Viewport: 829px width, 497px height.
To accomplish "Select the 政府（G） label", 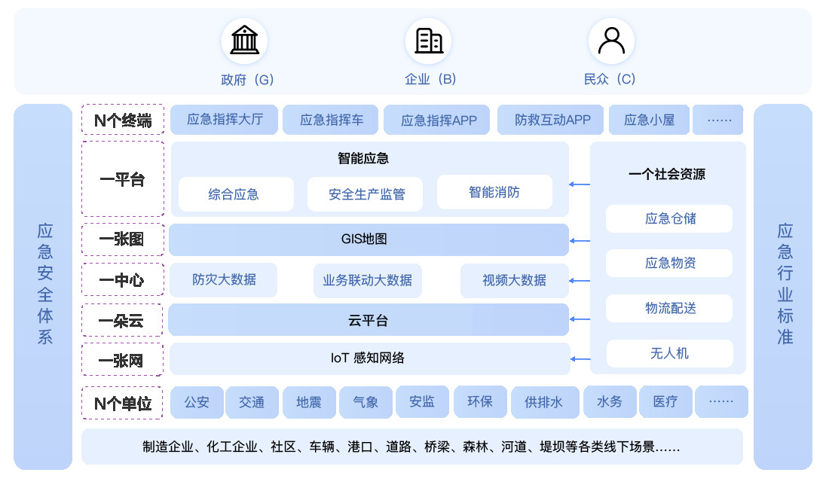I will (247, 80).
